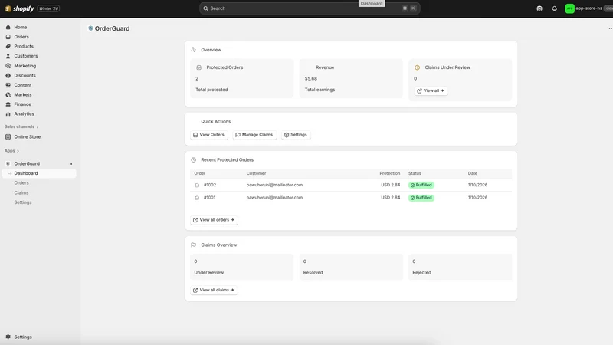
Task: Click the Discounts icon
Action: tap(8, 75)
